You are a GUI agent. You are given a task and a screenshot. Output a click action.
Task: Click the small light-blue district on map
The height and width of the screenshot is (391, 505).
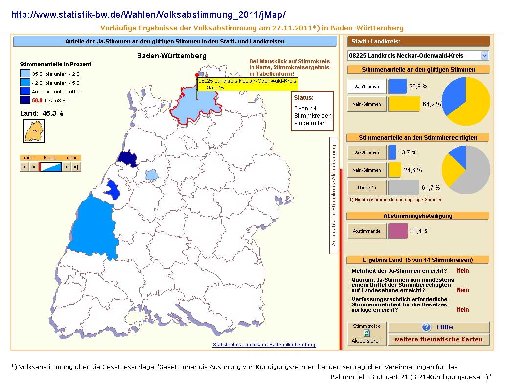[151, 175]
